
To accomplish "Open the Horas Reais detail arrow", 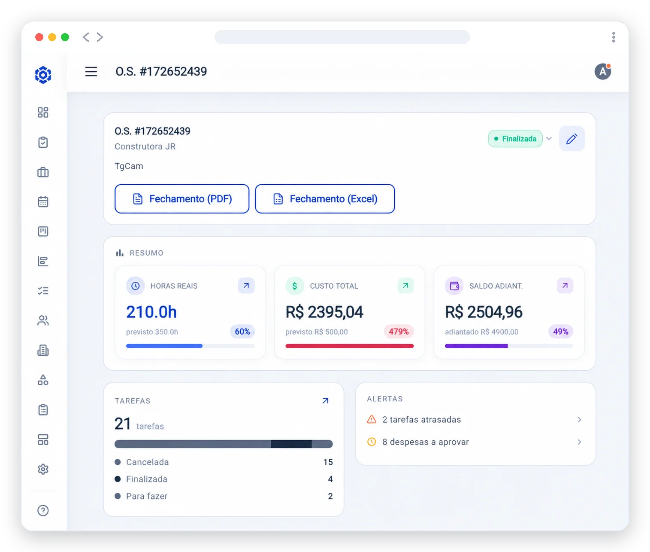I will pos(246,286).
